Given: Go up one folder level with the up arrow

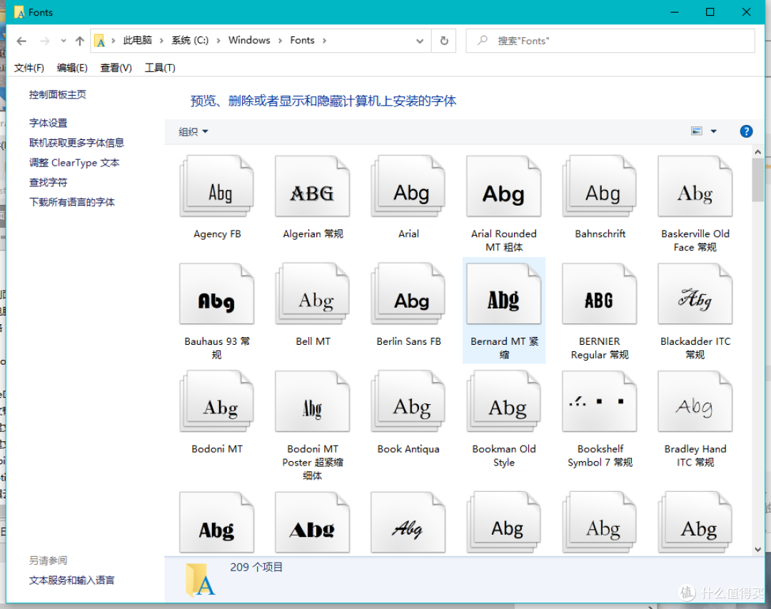Looking at the screenshot, I should click(x=79, y=41).
